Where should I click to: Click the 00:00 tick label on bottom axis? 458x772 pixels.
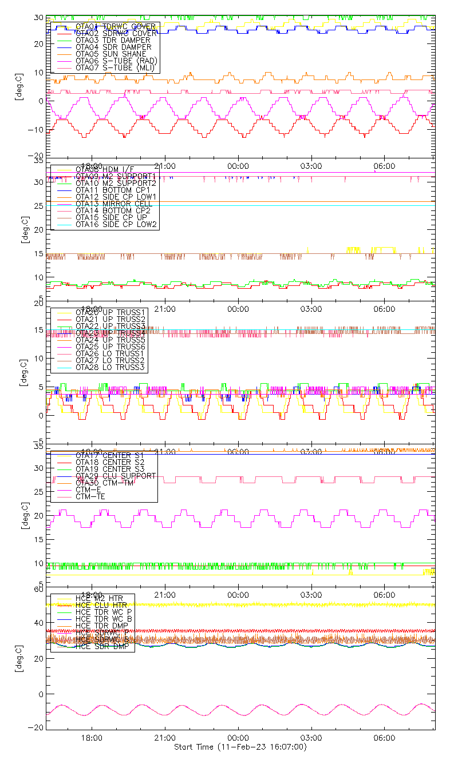point(238,738)
